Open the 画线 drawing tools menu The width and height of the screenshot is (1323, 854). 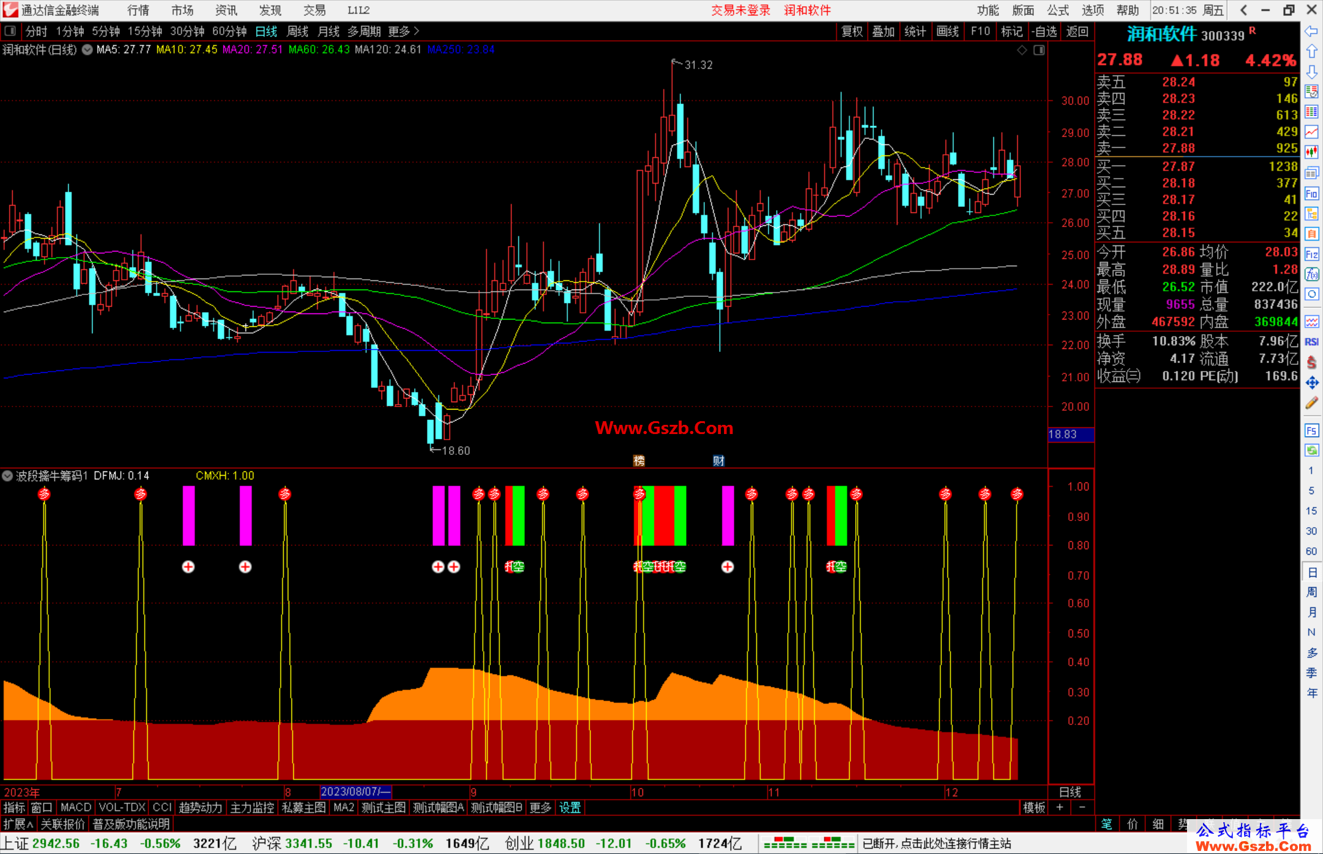coord(948,31)
